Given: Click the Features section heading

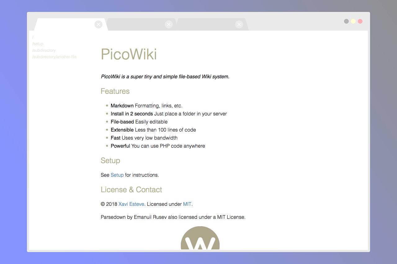Looking at the screenshot, I should point(115,91).
